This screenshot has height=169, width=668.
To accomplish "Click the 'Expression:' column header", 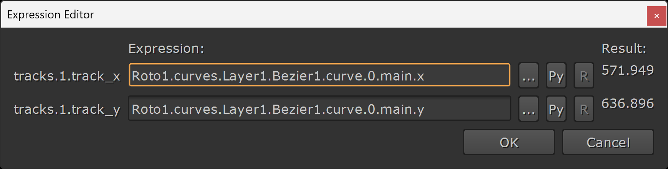I will [x=166, y=48].
